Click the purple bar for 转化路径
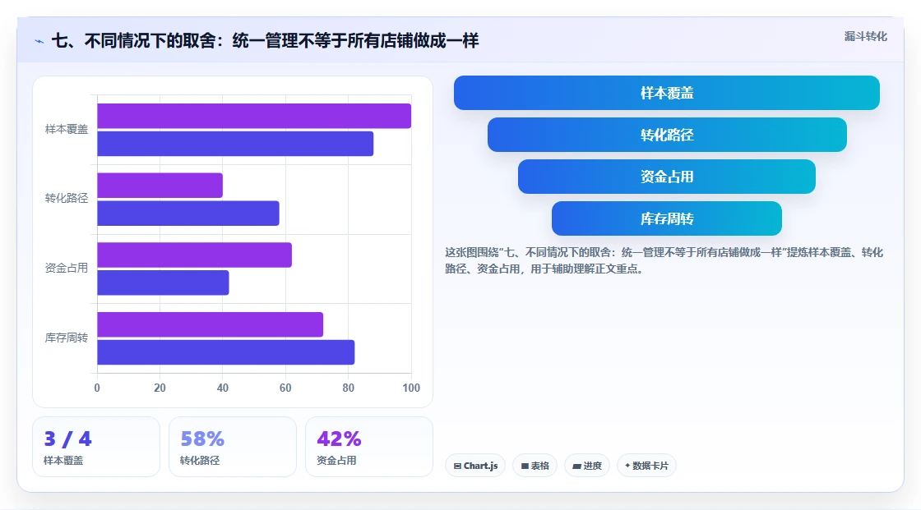This screenshot has height=510, width=921. pyautogui.click(x=160, y=186)
